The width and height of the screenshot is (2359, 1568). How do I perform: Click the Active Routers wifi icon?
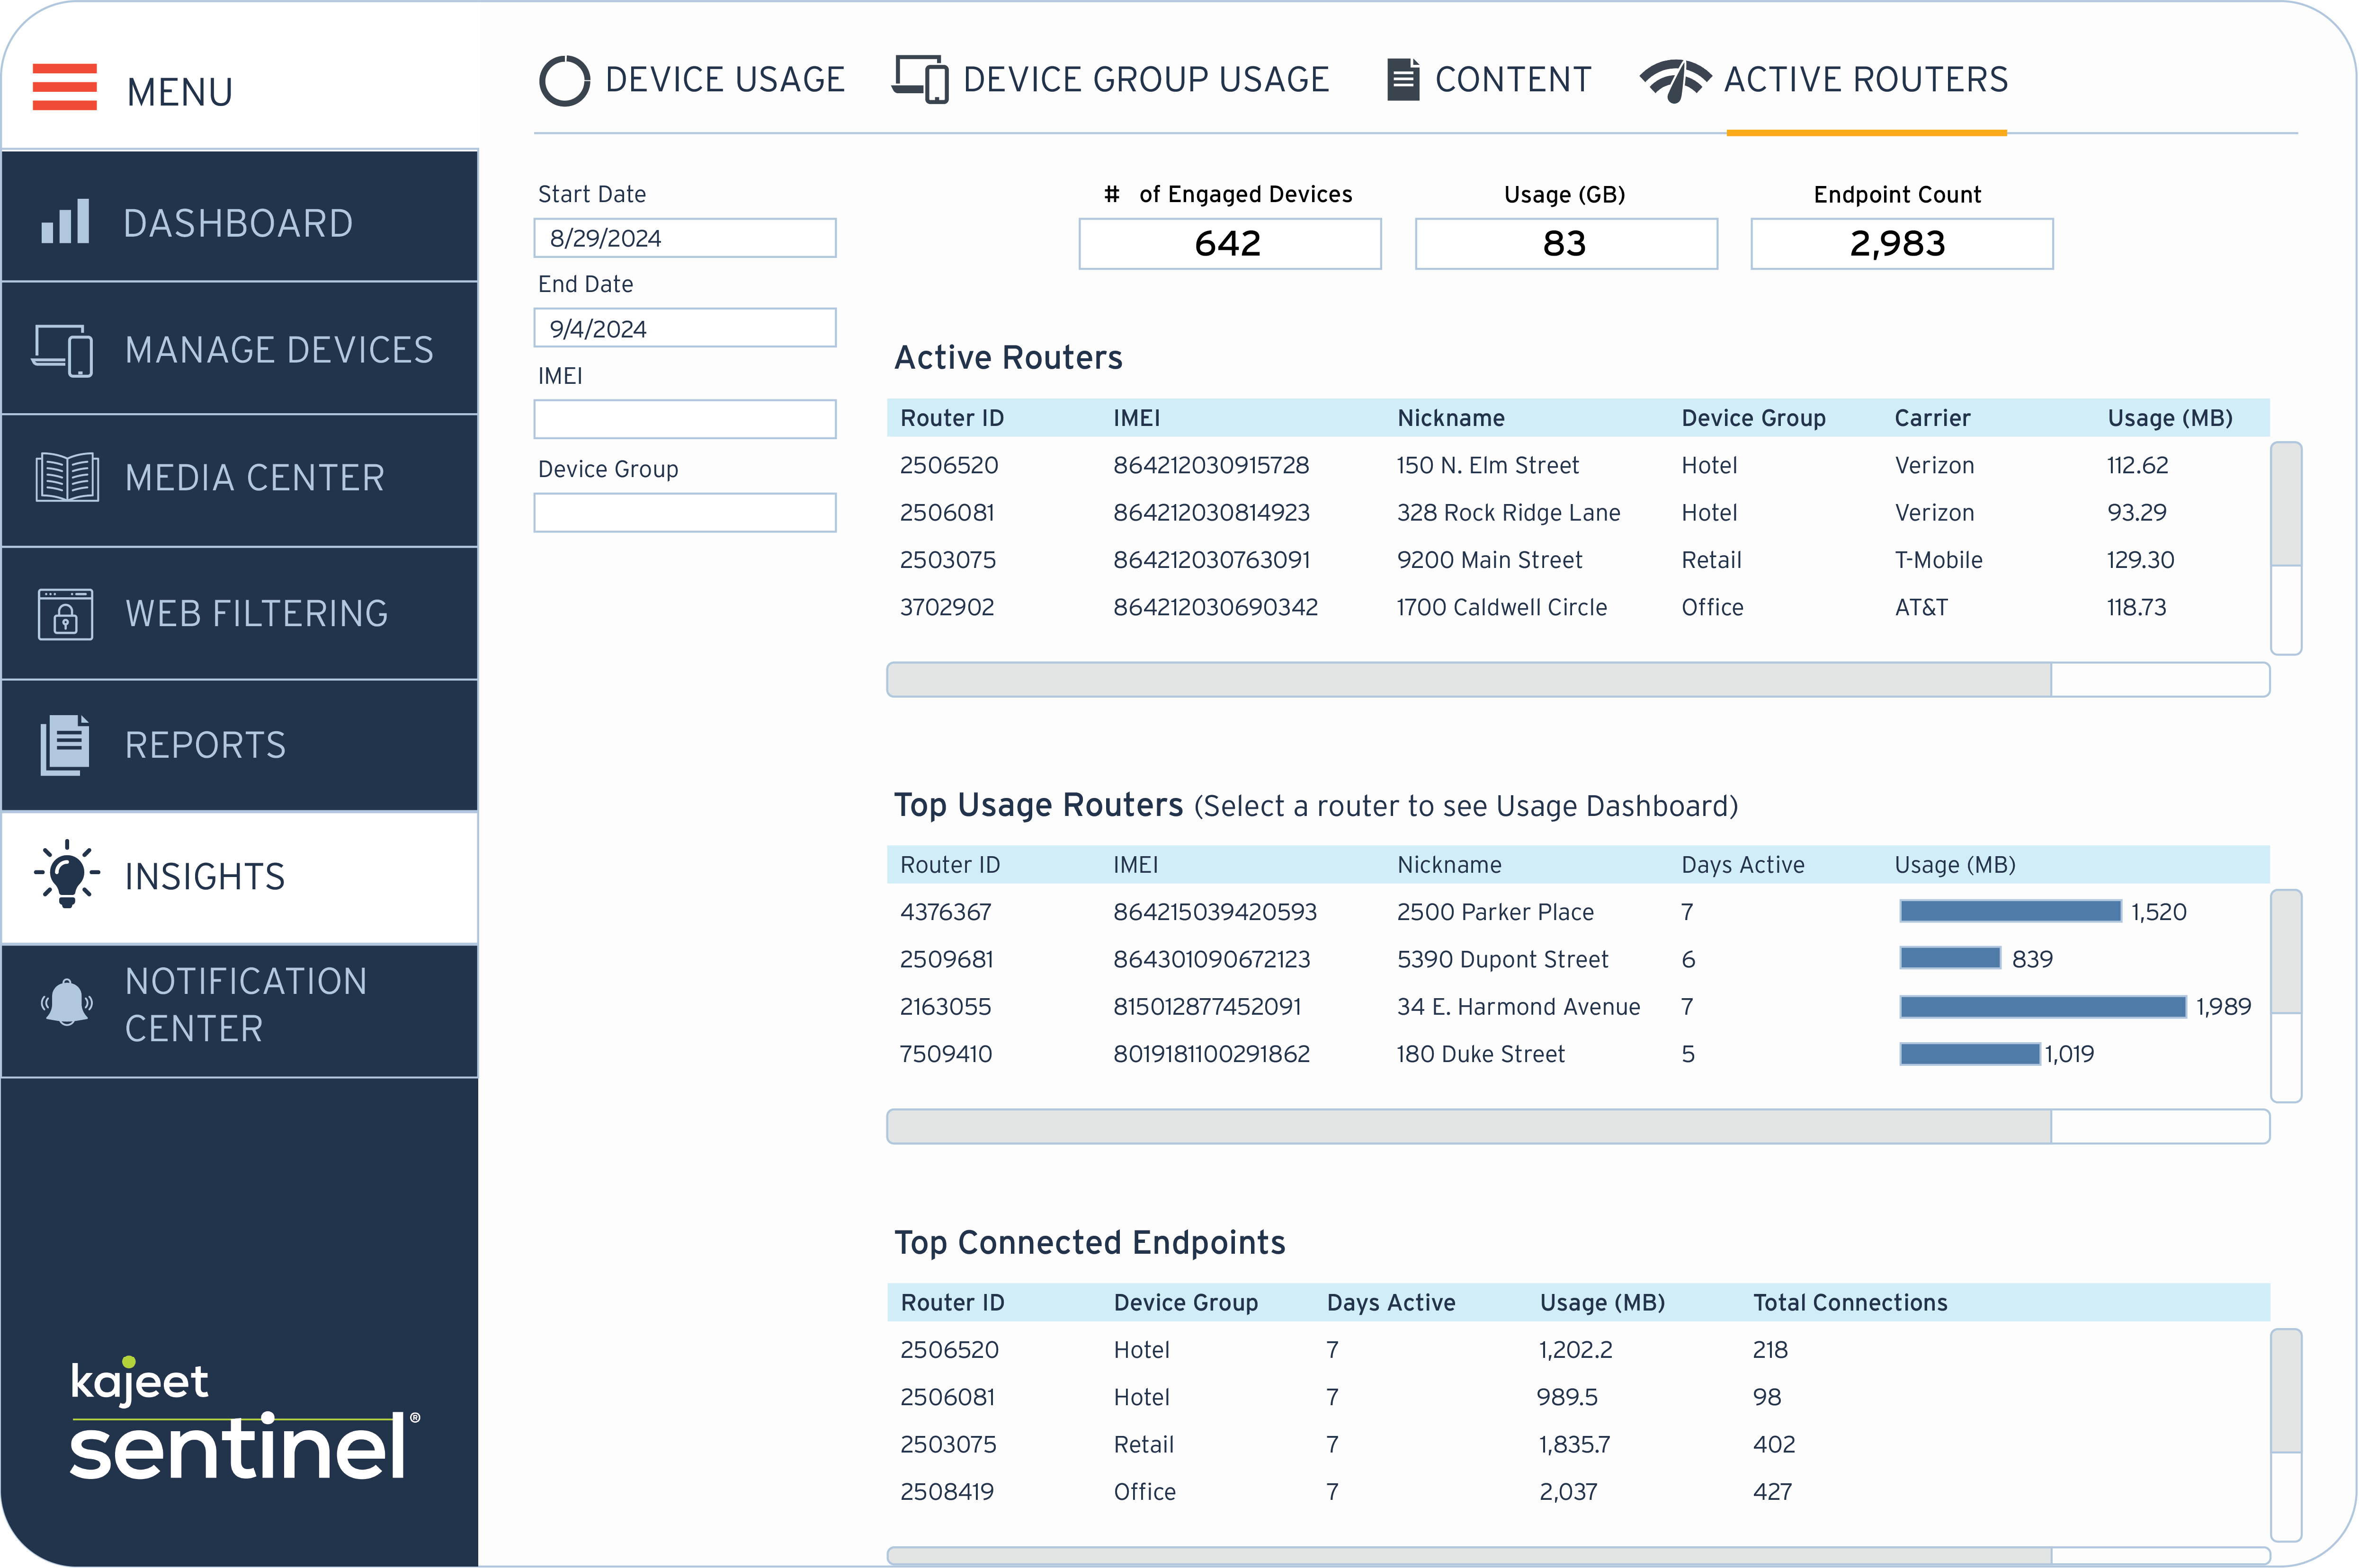click(x=1675, y=81)
